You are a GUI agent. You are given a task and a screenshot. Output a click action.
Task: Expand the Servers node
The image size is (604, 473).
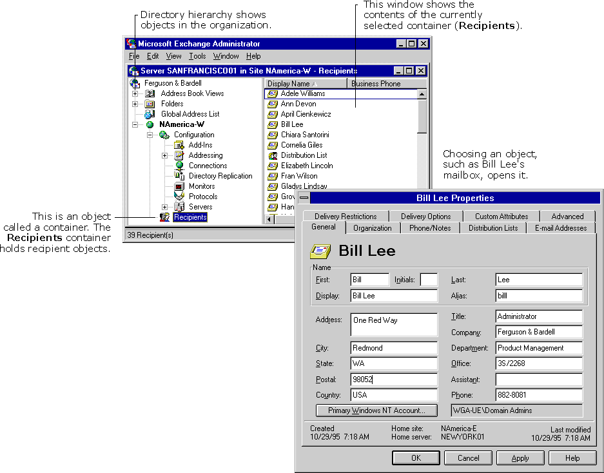click(164, 208)
